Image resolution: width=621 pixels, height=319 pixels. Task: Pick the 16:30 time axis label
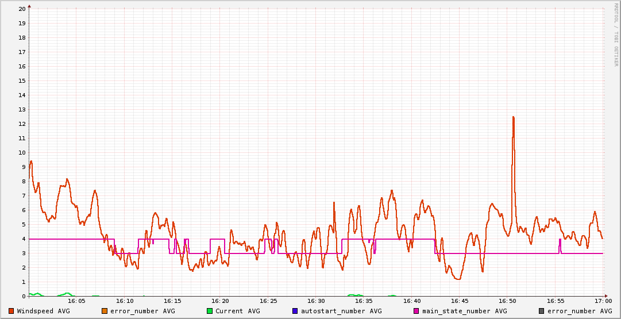(x=316, y=301)
